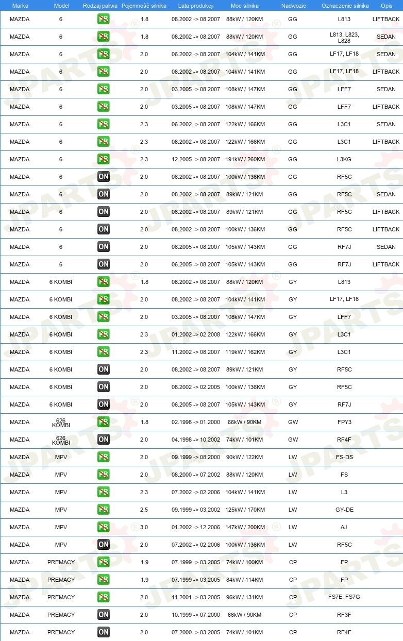
Task: Select the 'FS-DS' engine code cell
Action: click(344, 457)
